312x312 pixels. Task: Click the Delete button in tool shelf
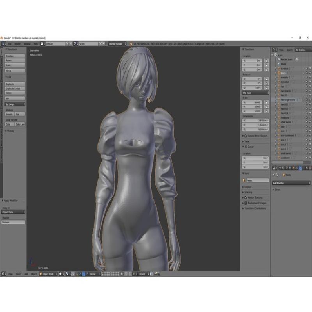click(x=15, y=93)
